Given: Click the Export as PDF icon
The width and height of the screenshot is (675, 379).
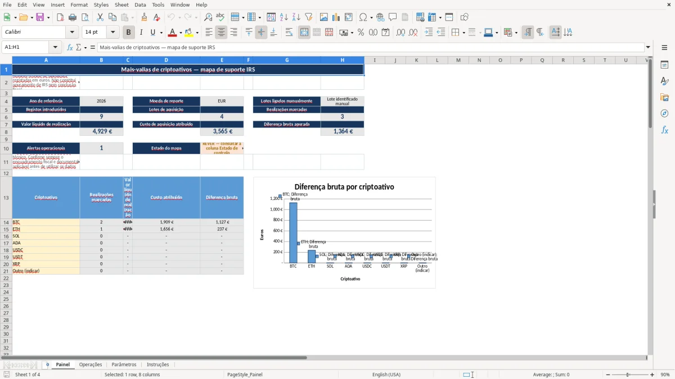Looking at the screenshot, I should 60,17.
